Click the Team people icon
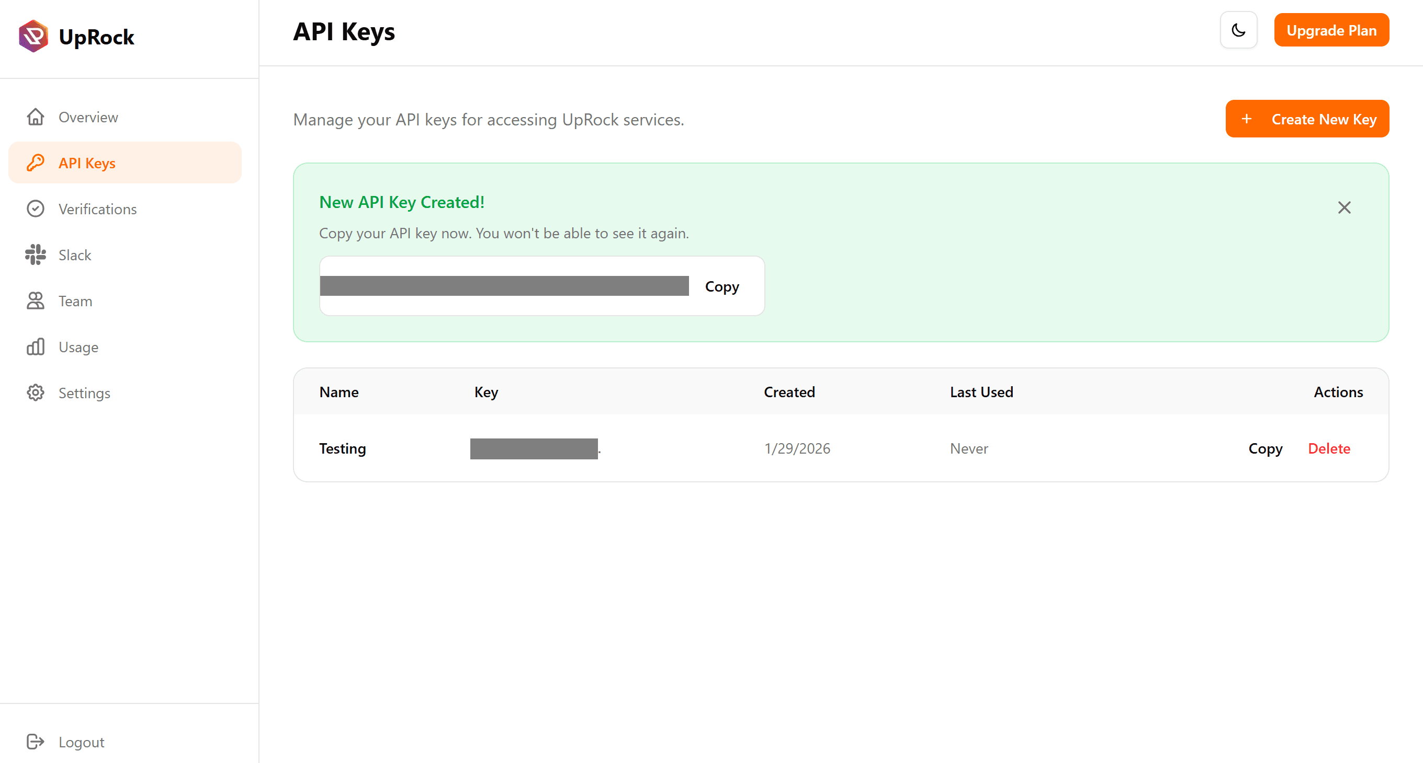Image resolution: width=1423 pixels, height=763 pixels. [x=36, y=300]
